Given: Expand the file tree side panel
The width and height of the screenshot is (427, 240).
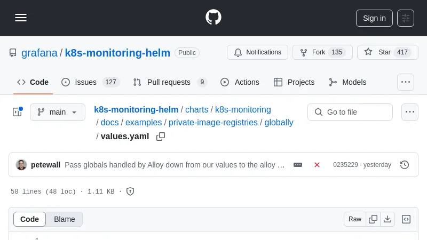Looking at the screenshot, I should coord(17,112).
